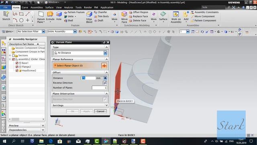Expand the Dependencies panel

(x=43, y=130)
